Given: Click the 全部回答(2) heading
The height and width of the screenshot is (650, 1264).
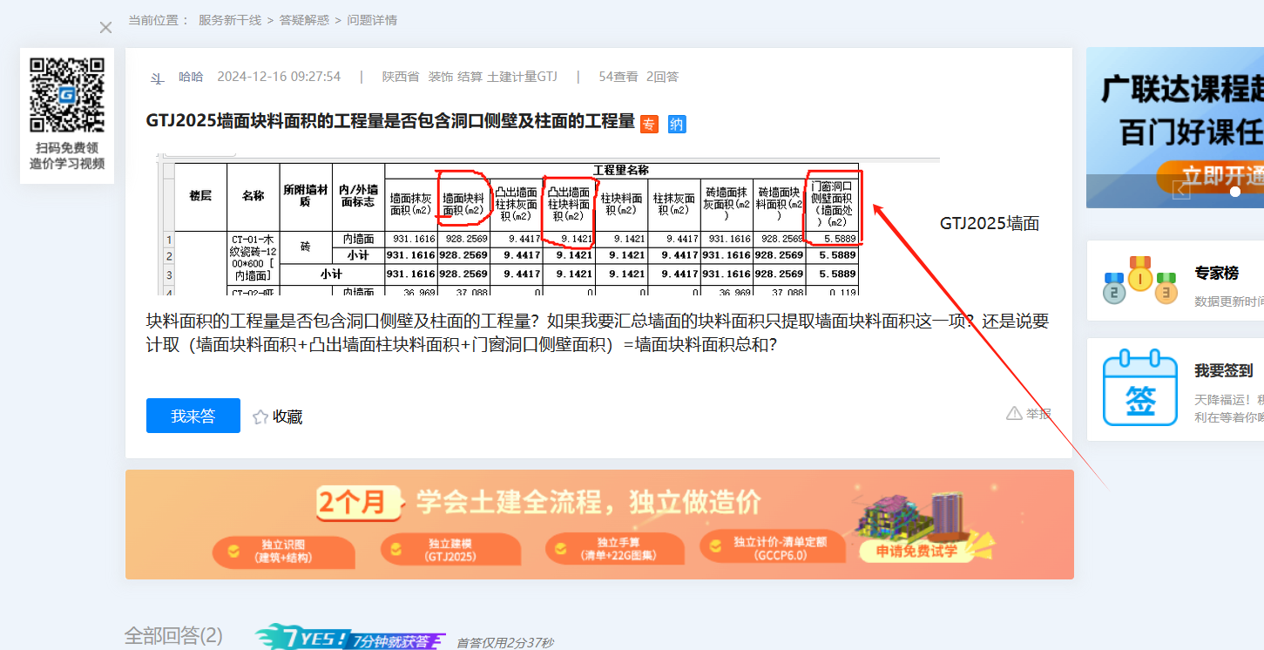Looking at the screenshot, I should pos(173,636).
